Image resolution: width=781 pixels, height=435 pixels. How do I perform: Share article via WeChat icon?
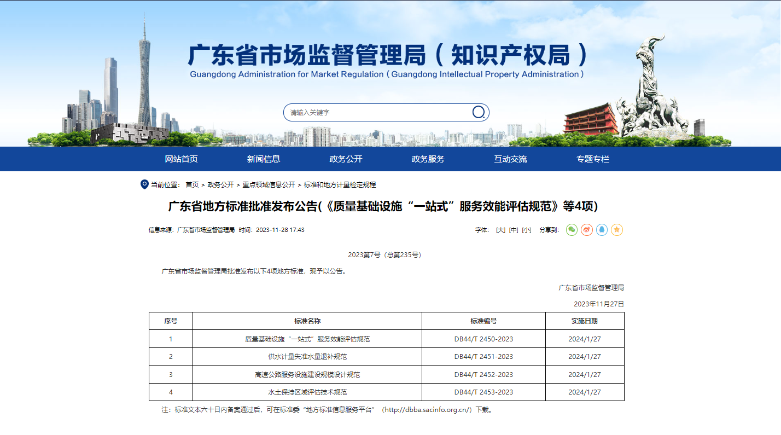[x=572, y=230]
